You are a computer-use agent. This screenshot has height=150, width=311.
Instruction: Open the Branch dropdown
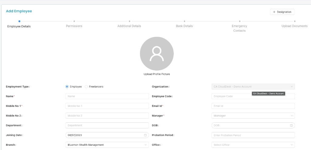[107, 145]
